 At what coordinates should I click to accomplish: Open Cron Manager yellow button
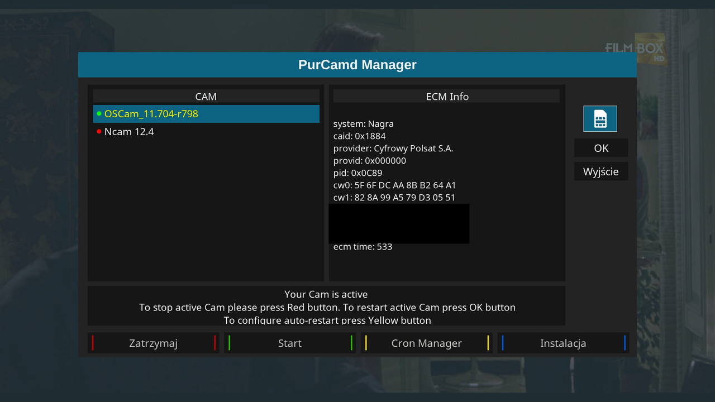pos(427,343)
